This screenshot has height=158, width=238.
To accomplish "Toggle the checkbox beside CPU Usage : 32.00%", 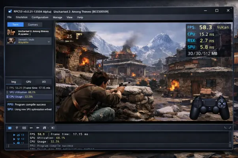I will point(8,97).
